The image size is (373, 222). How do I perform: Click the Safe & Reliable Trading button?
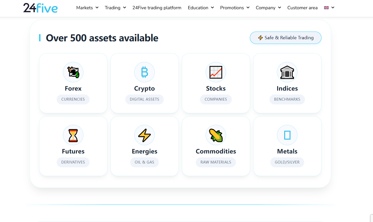(x=286, y=38)
